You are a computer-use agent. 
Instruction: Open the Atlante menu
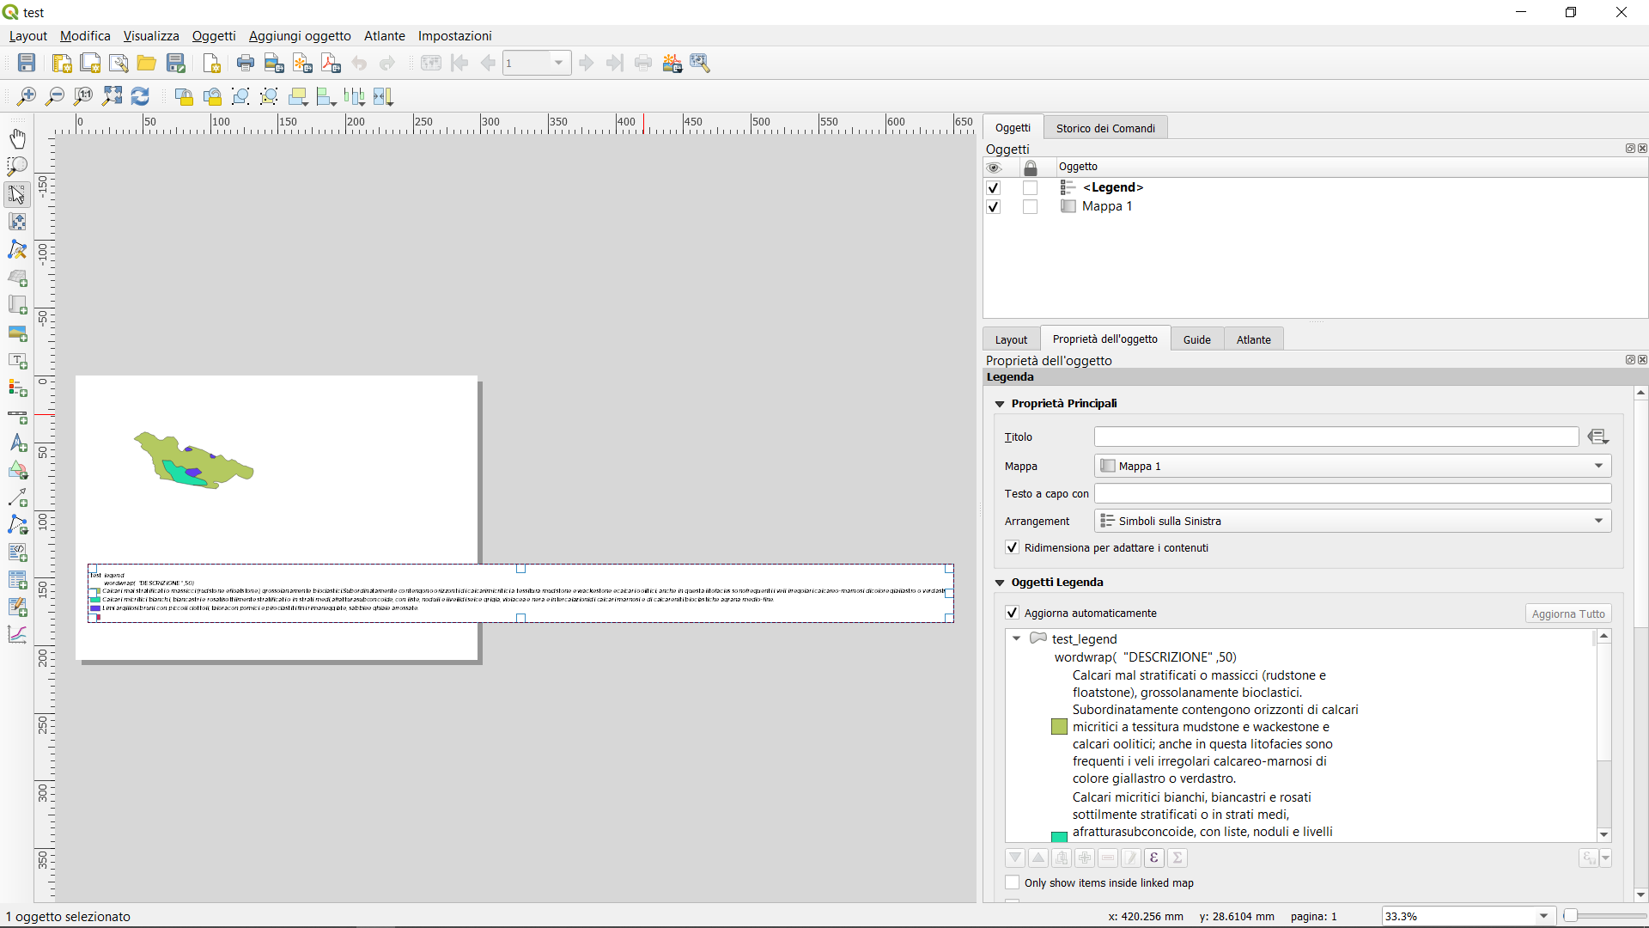click(x=384, y=36)
